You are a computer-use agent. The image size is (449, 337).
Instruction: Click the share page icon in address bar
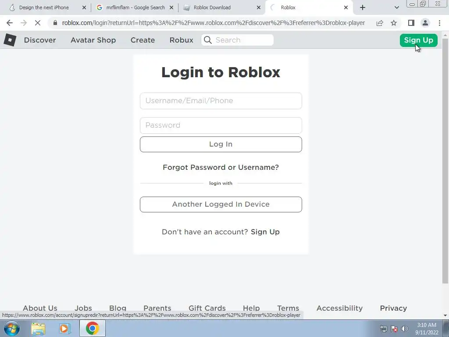[x=380, y=23]
